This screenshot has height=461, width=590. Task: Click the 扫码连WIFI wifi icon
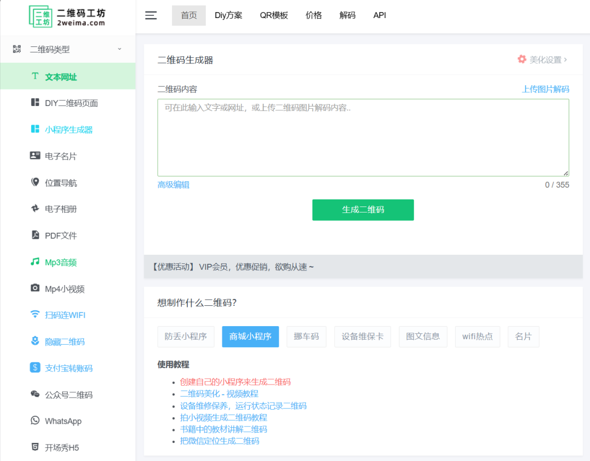pos(35,315)
